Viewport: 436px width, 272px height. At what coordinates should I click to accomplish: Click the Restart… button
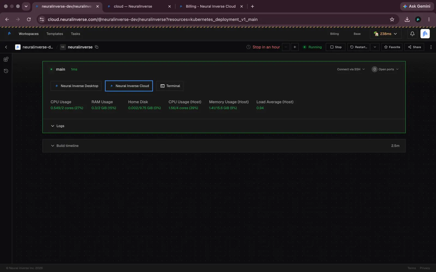(358, 47)
